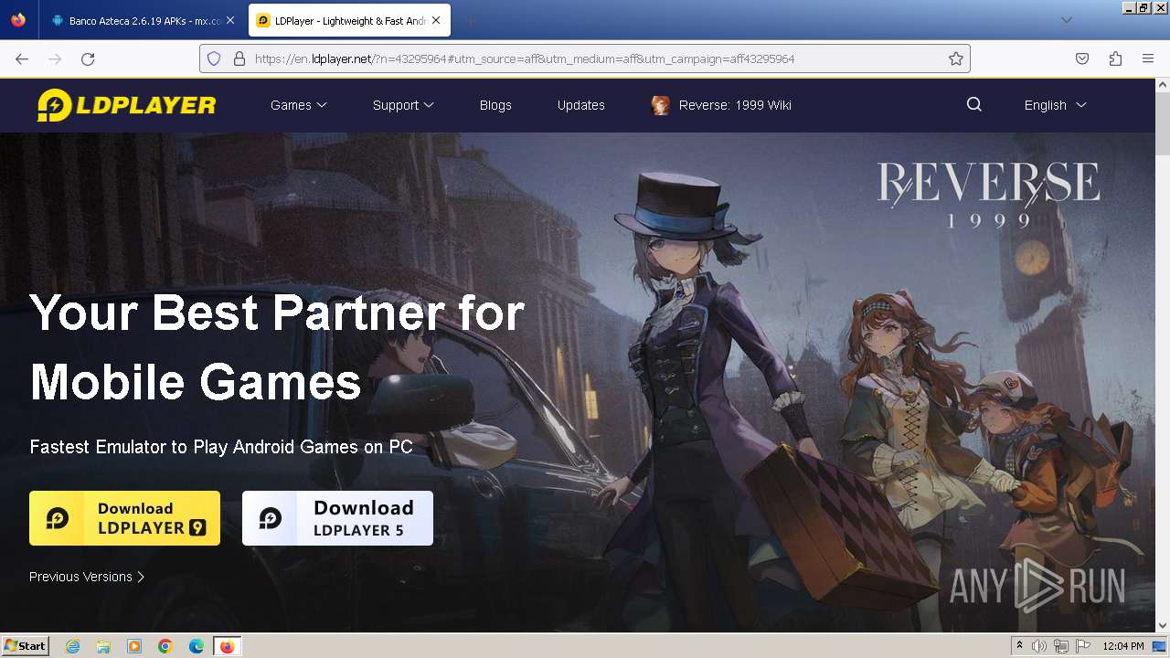Image resolution: width=1170 pixels, height=658 pixels.
Task: Open the tracking protection shield icon
Action: (x=214, y=58)
